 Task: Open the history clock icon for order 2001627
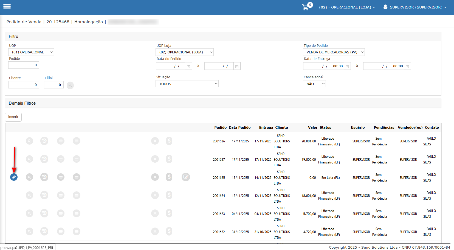click(44, 159)
